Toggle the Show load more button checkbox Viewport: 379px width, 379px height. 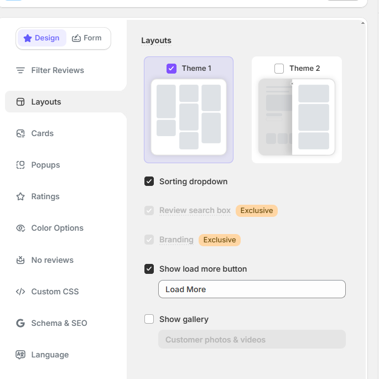coord(149,269)
